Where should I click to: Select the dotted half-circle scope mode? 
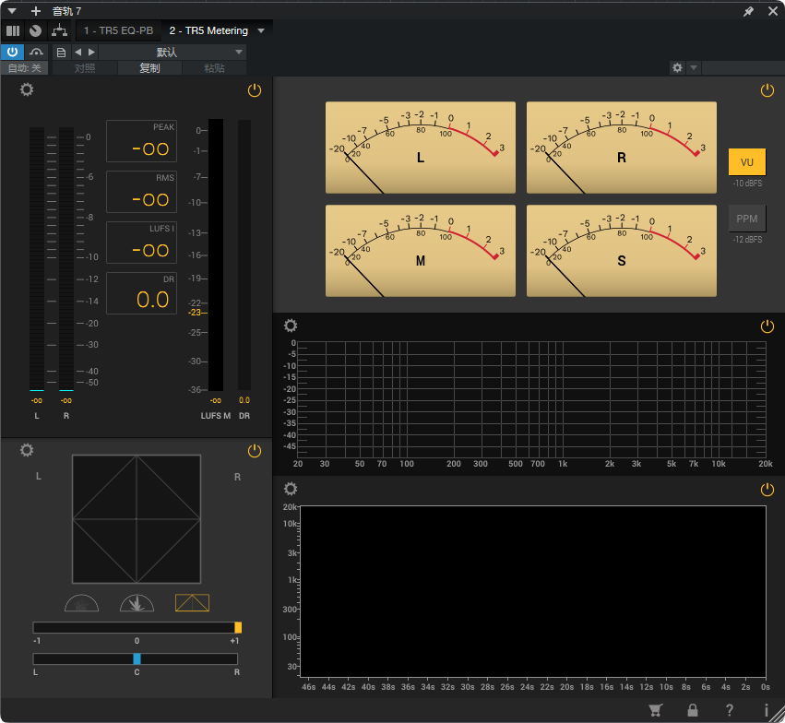tap(81, 603)
